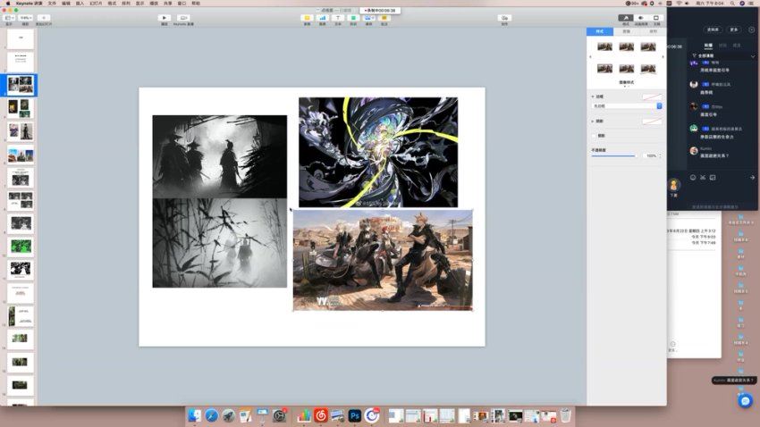The image size is (760, 427).
Task: Click the blue chat bubble floating button
Action: (746, 401)
